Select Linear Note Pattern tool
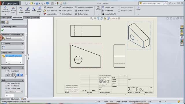Image resolution: width=185 pixels, height=104 pixels. click(x=40, y=10)
